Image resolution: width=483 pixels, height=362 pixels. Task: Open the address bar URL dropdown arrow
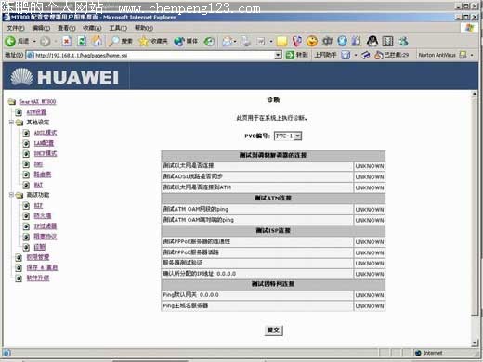point(278,55)
